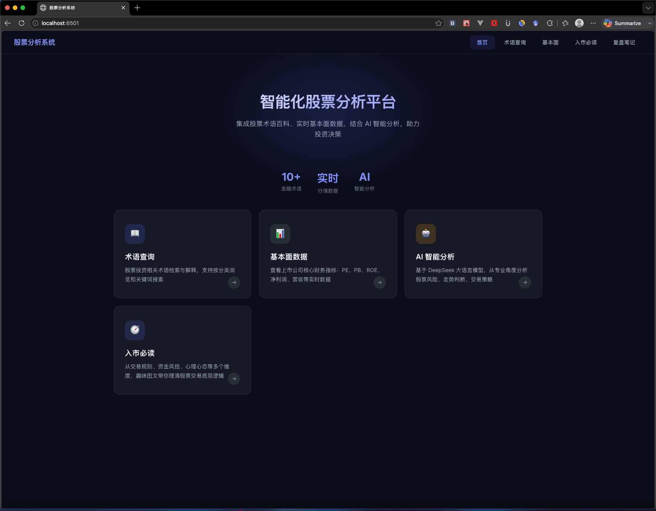
Task: Click the hero subtitle starting 集成股票术语百科
Action: tap(328, 129)
